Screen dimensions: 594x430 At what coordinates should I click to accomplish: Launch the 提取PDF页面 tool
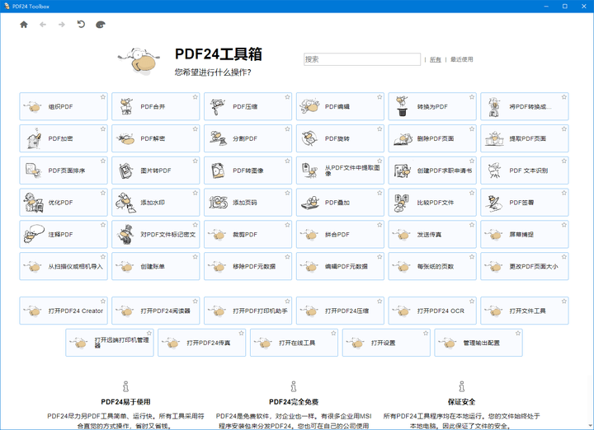[525, 138]
